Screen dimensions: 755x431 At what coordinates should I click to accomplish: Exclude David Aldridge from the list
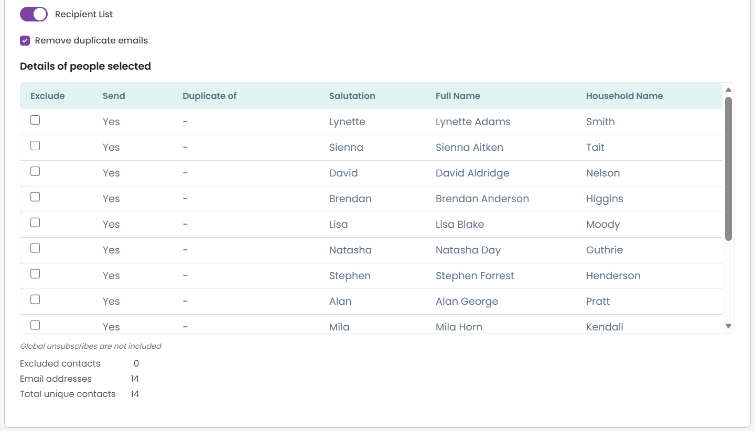(x=35, y=171)
